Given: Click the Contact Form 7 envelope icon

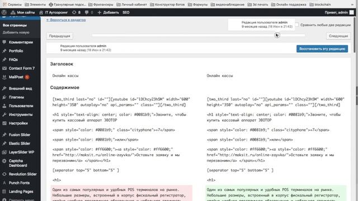Looking at the screenshot, I should [4, 68].
